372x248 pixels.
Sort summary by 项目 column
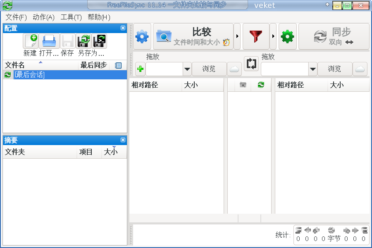tap(89, 152)
